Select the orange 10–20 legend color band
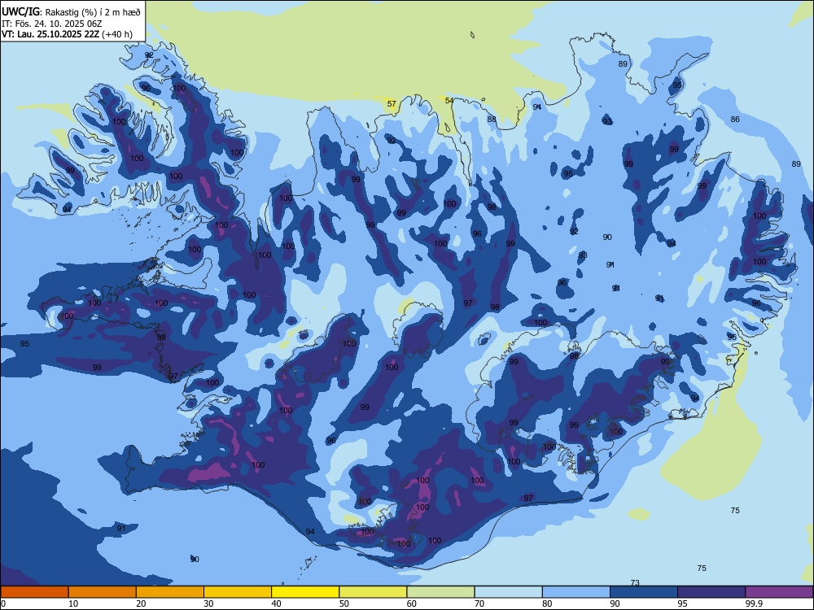Viewport: 814px width, 610px height. pos(103,592)
